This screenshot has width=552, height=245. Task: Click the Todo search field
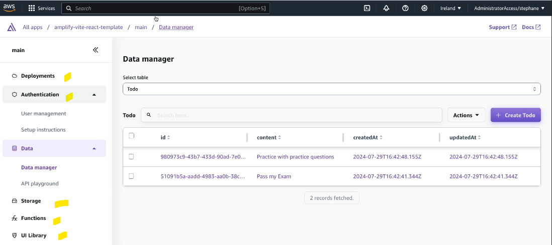tap(292, 115)
